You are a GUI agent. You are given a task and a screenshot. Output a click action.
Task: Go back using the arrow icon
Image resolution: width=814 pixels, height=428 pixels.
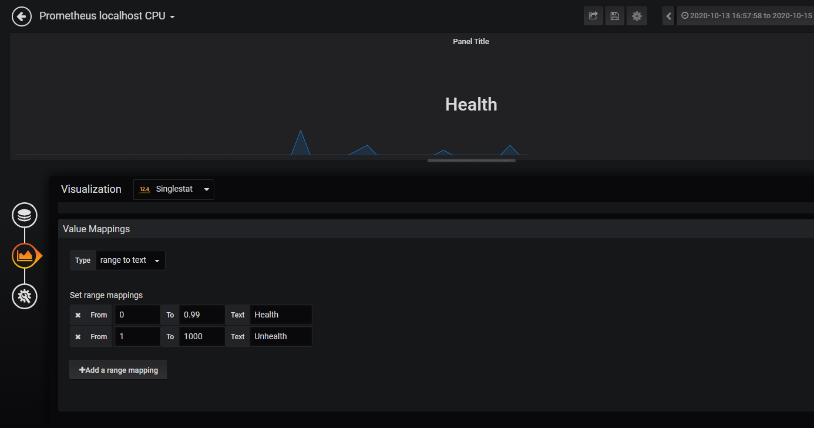pos(22,16)
